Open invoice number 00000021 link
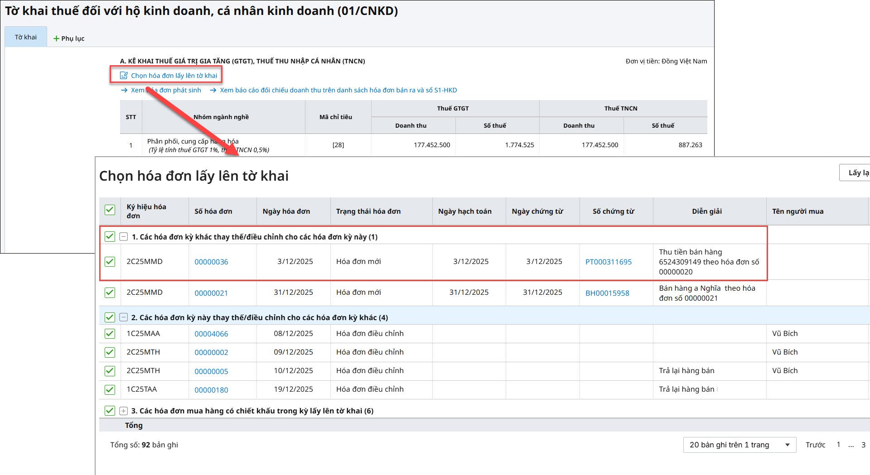This screenshot has width=870, height=475. tap(211, 293)
